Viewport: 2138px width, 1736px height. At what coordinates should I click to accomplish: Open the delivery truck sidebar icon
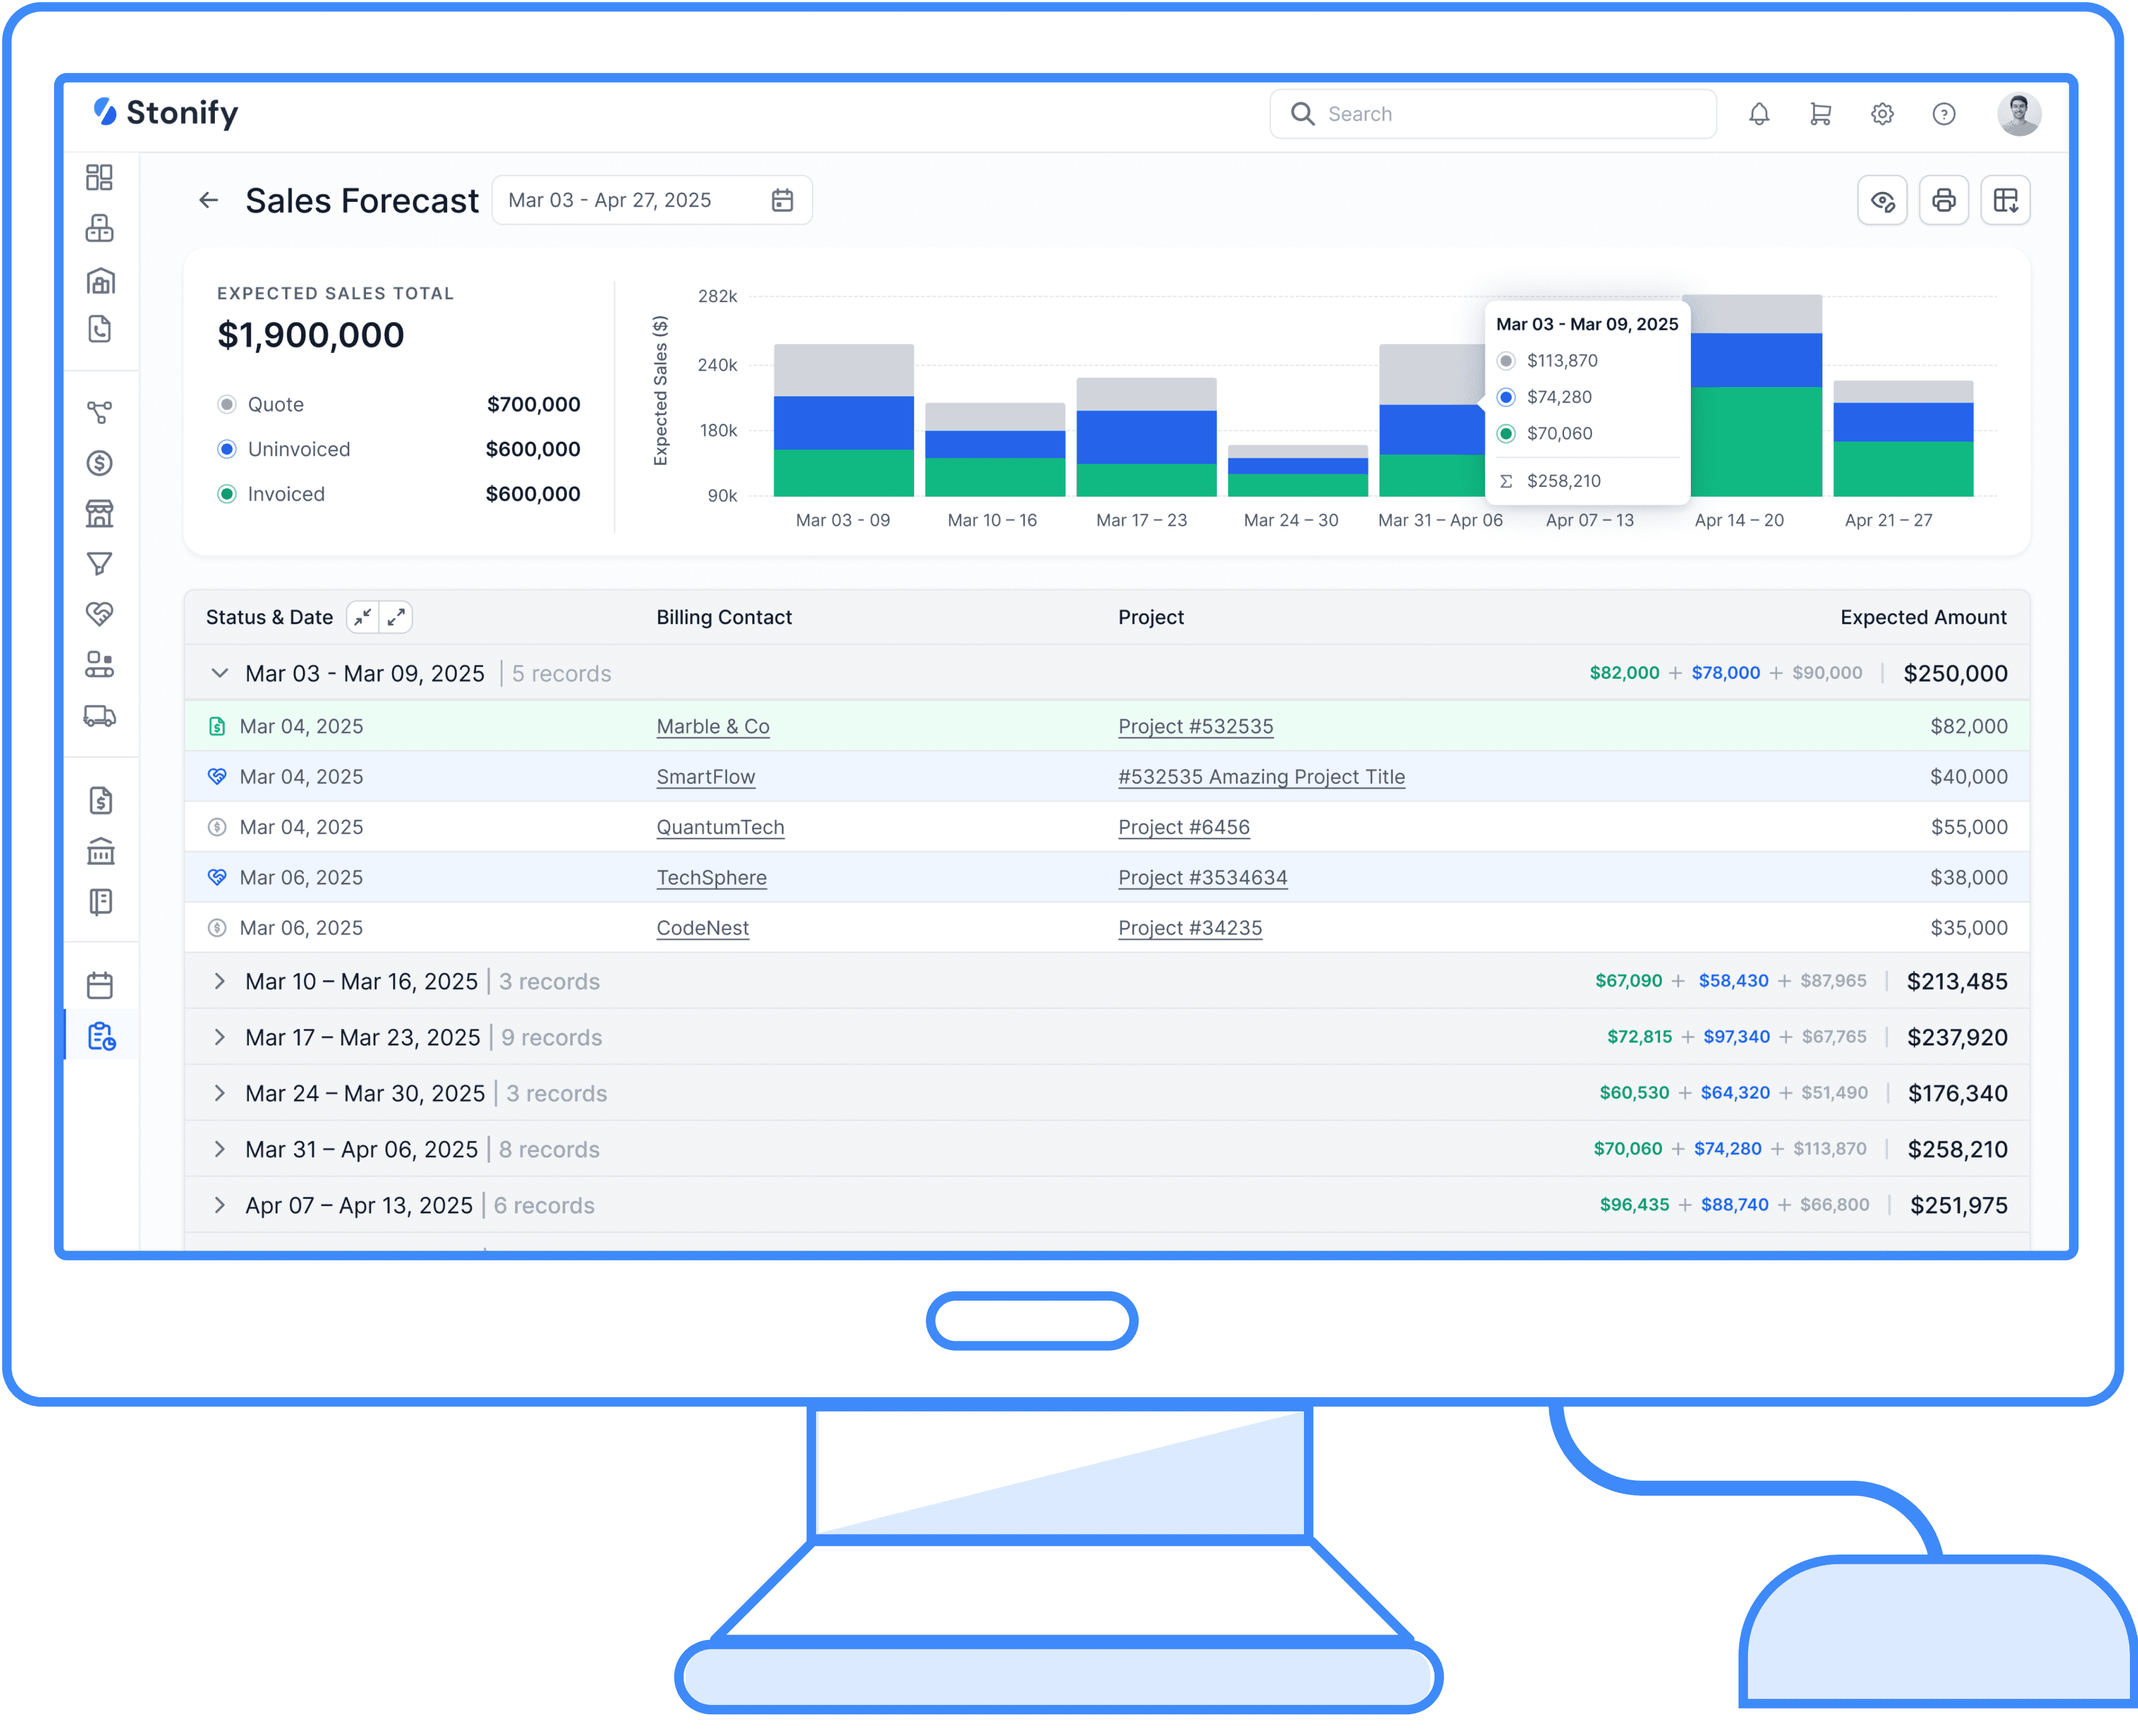coord(100,716)
